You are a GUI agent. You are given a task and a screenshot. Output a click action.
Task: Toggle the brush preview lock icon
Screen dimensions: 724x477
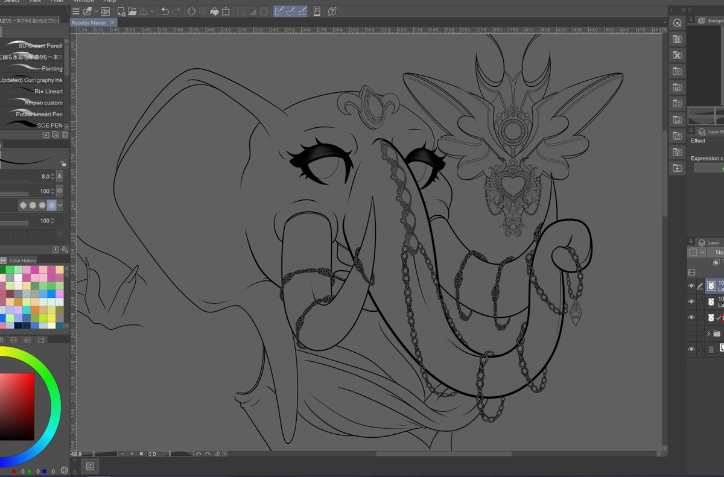click(x=63, y=163)
